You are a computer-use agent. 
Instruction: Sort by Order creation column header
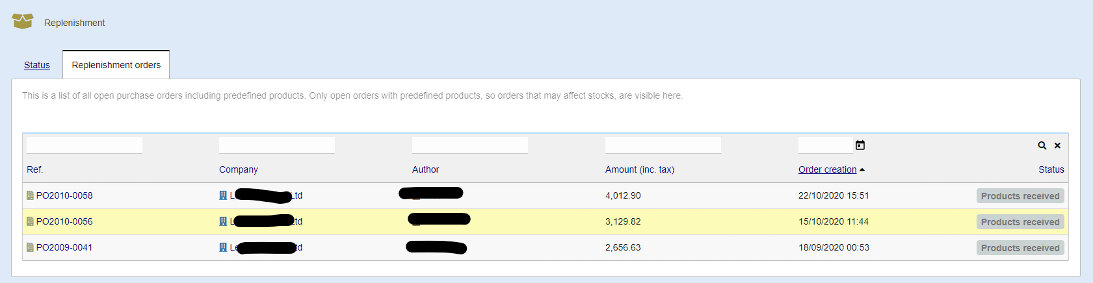pyautogui.click(x=827, y=169)
